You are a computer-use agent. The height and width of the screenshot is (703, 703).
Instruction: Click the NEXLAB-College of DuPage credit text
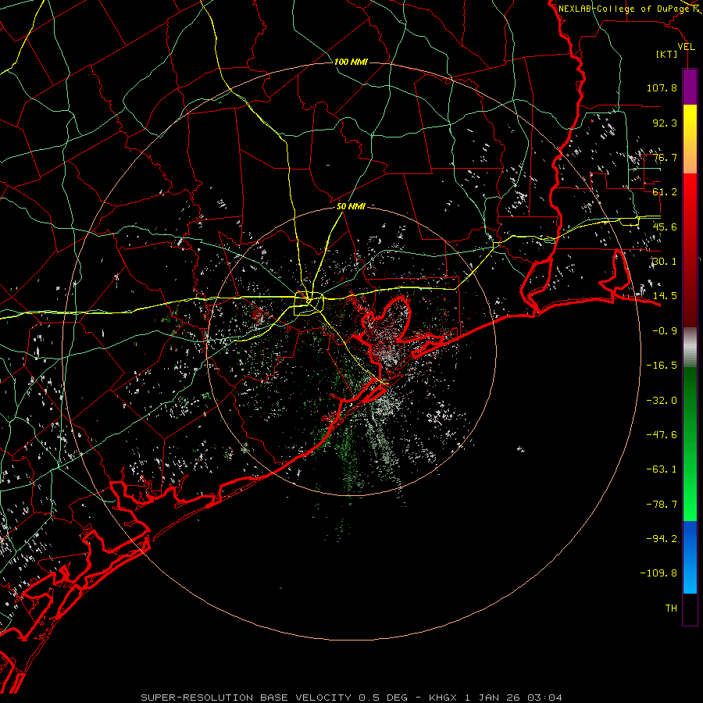[623, 9]
